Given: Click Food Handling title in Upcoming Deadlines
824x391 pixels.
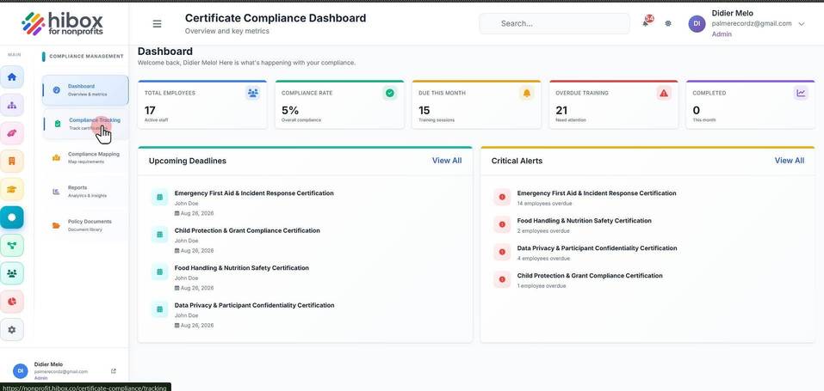Looking at the screenshot, I should (x=242, y=267).
